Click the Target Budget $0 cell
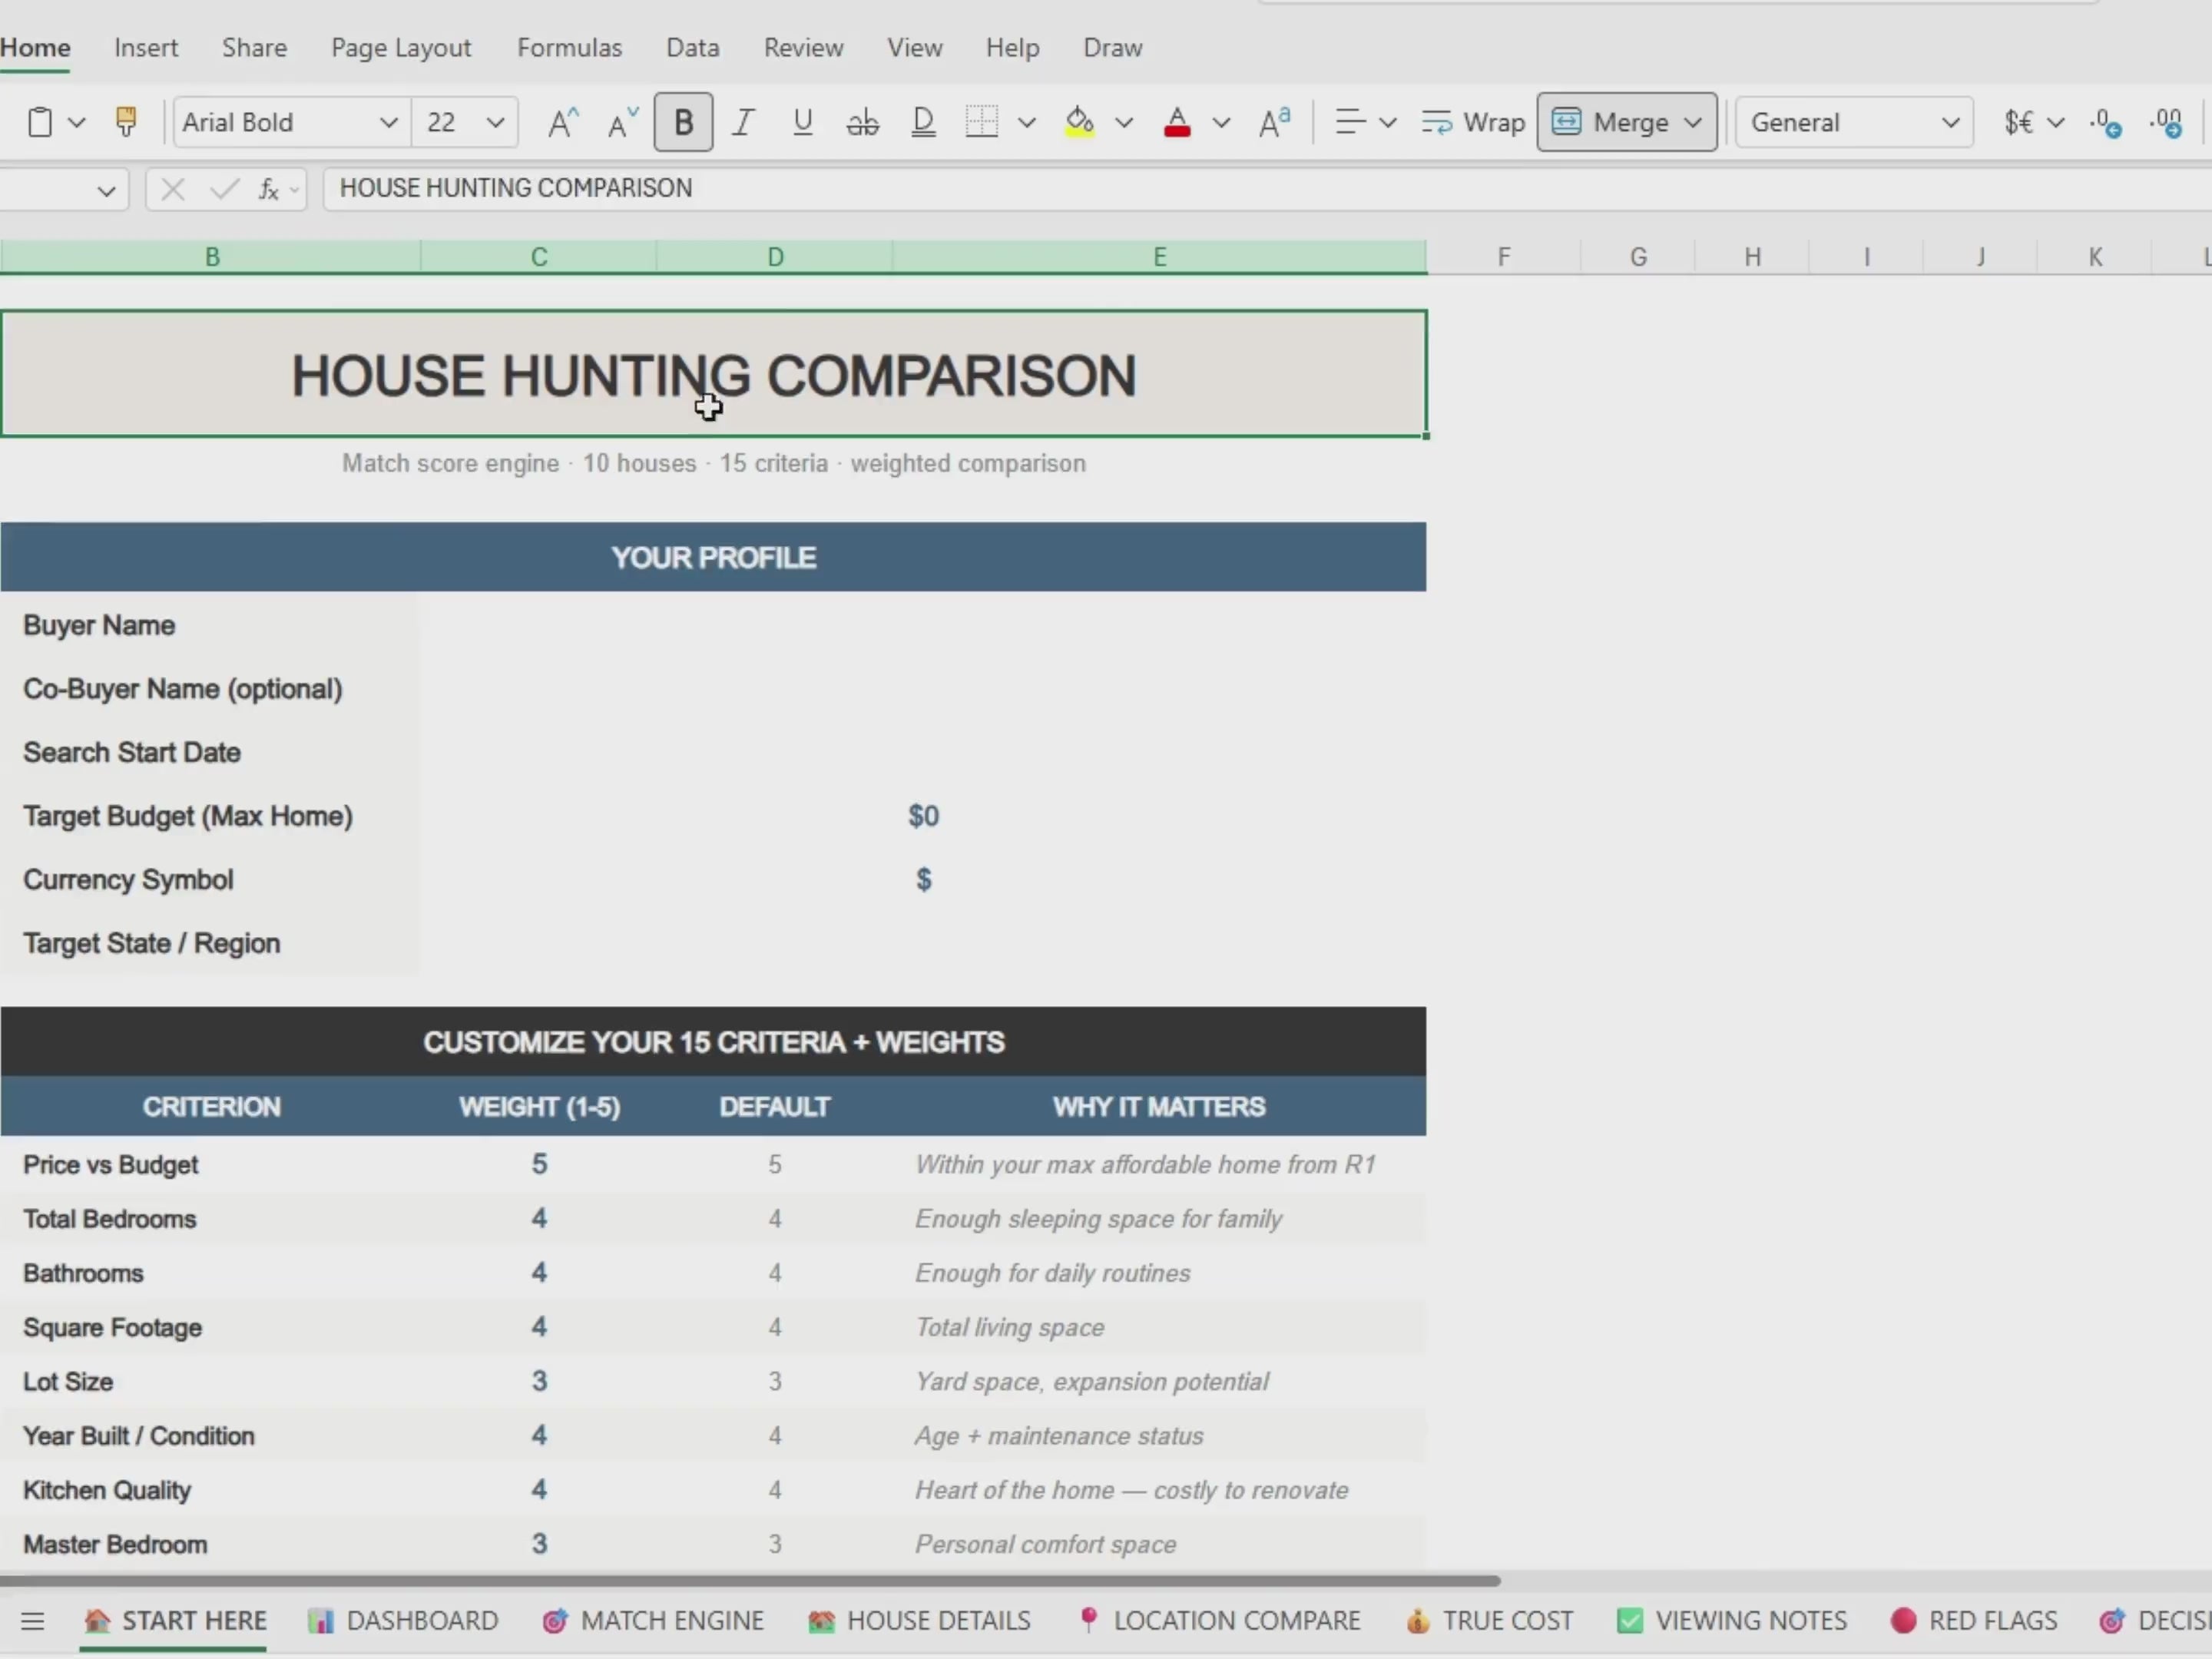The height and width of the screenshot is (1659, 2212). point(923,816)
